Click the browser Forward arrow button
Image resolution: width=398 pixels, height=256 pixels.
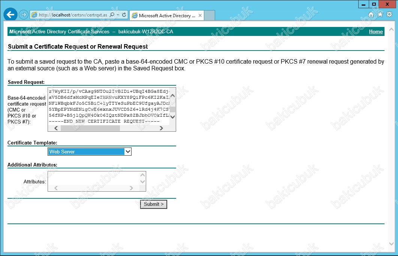[23, 15]
